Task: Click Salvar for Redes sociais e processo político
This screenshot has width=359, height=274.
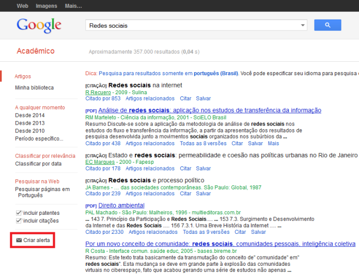Action: [204, 194]
